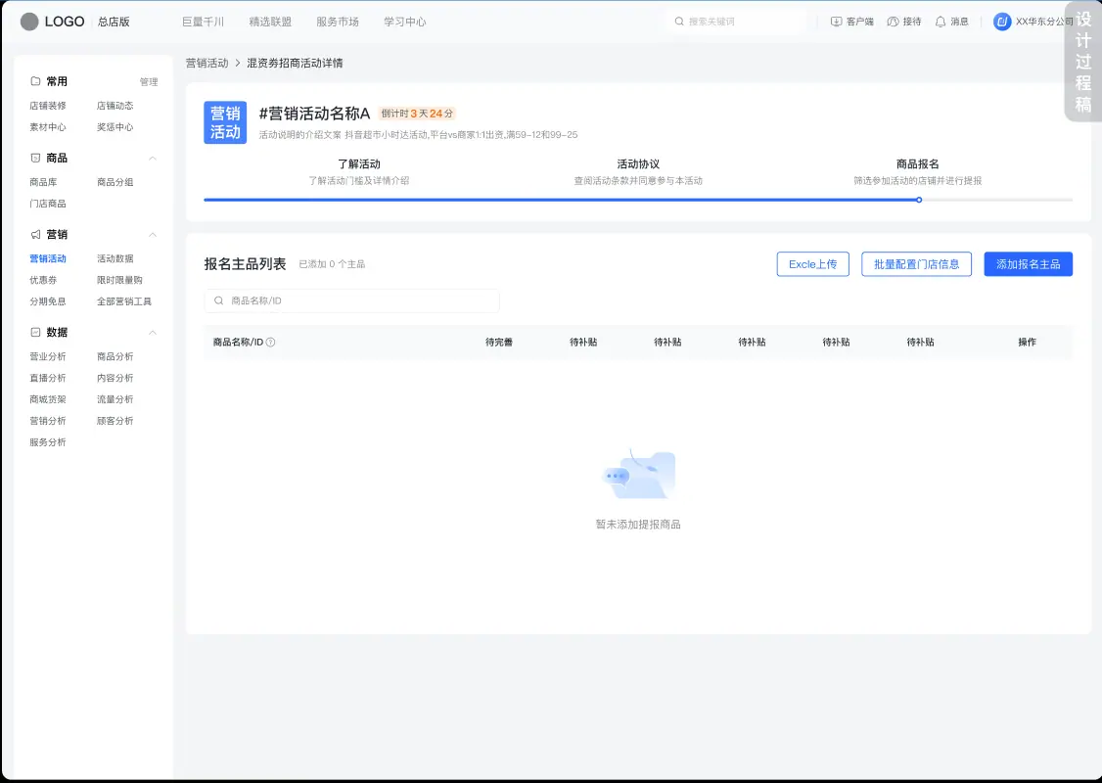Click the 客户端 download icon
Viewport: 1102px width, 783px height.
pos(837,22)
